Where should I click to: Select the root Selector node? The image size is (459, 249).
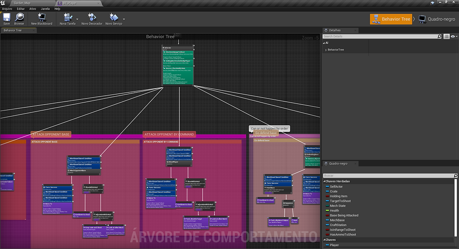point(178,65)
